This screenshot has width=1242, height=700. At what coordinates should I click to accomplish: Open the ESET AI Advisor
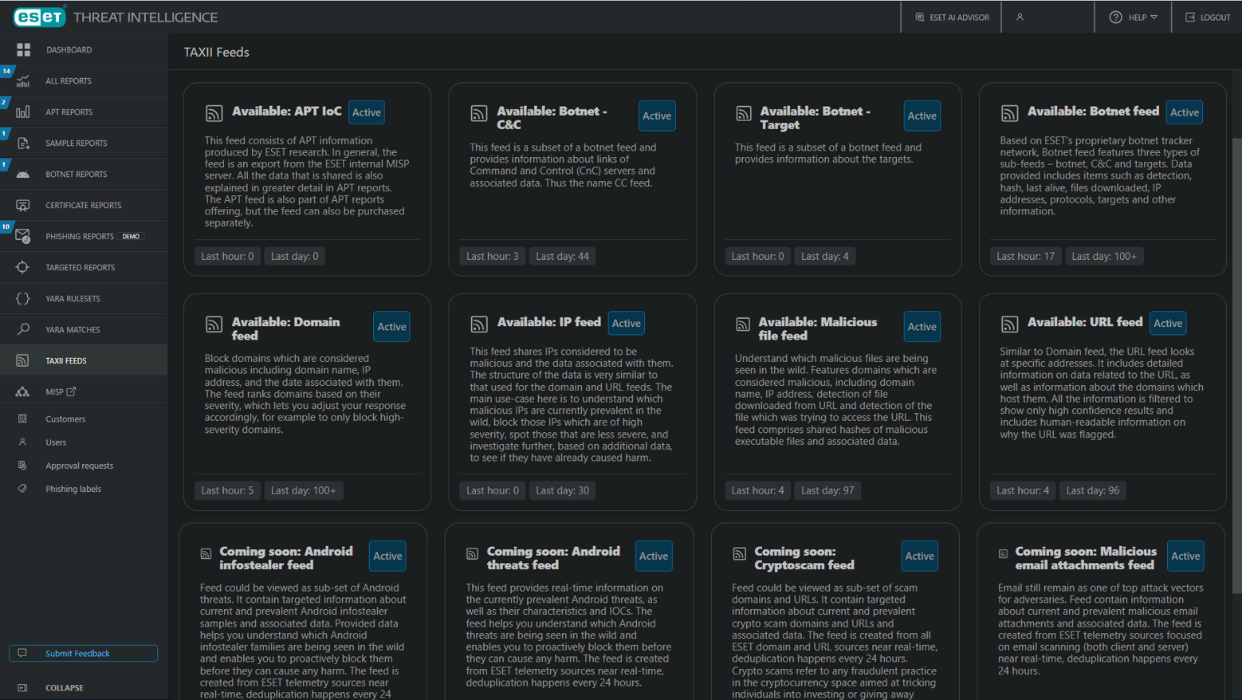951,17
